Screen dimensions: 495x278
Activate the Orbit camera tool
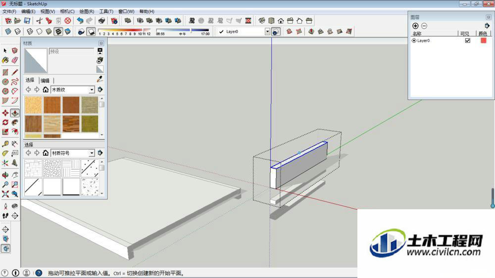point(5,175)
